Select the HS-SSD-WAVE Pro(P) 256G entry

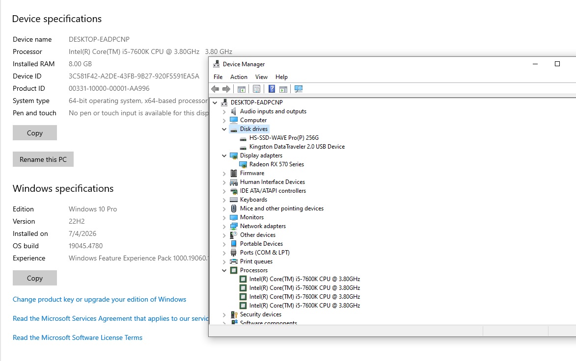tap(284, 138)
